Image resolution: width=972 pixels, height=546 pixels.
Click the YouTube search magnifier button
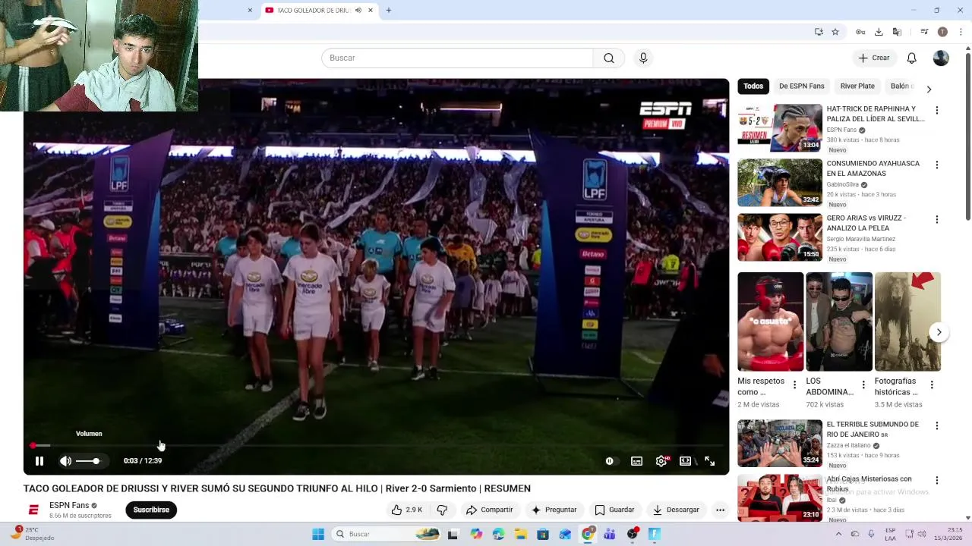point(609,58)
